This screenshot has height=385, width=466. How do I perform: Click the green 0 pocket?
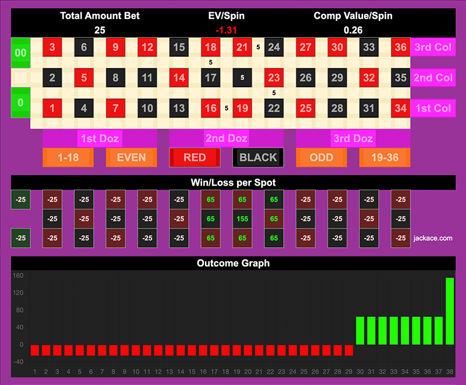[x=21, y=103]
